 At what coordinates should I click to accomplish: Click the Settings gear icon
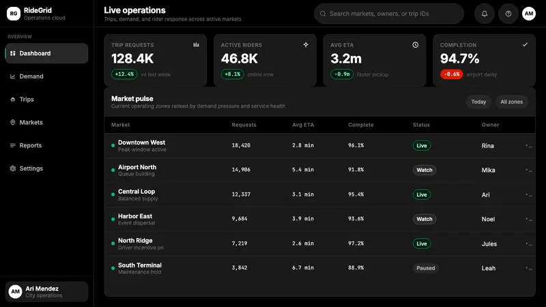(13, 168)
